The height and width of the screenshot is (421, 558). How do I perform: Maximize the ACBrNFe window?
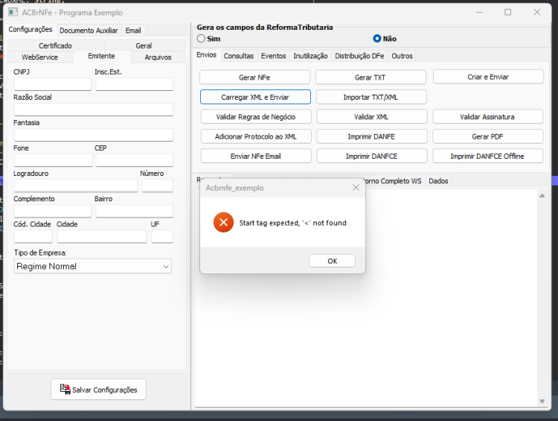pyautogui.click(x=508, y=12)
